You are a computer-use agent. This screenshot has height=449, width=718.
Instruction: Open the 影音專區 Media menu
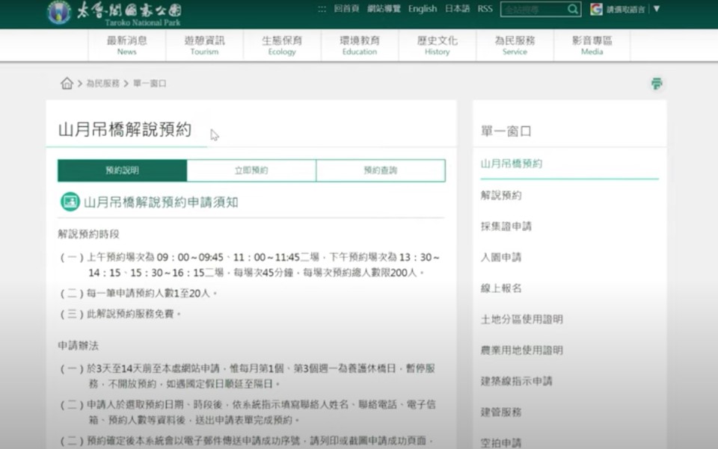(x=592, y=46)
